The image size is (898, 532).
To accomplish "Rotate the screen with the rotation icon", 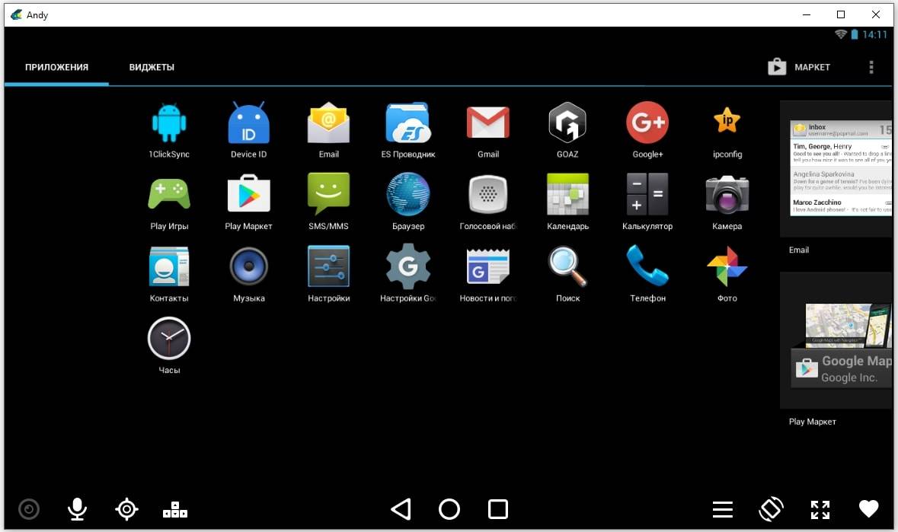I will tap(772, 509).
